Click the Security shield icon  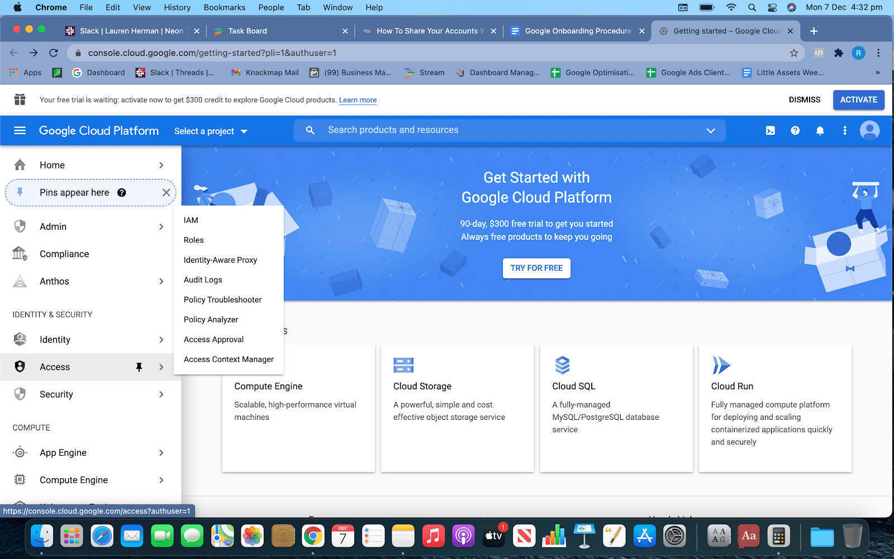tap(20, 394)
